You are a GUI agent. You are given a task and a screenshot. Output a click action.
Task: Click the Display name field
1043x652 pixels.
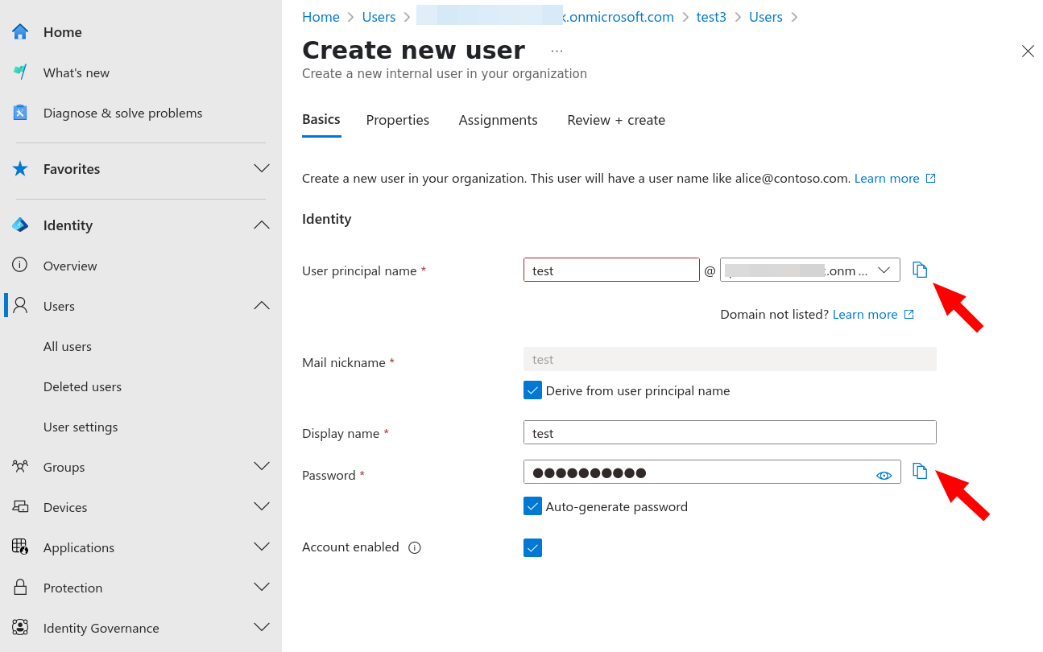(x=730, y=433)
